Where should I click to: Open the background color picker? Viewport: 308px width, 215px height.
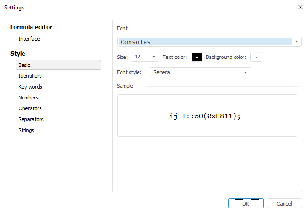point(256,57)
